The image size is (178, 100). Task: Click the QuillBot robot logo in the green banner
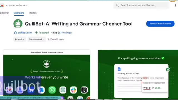click(46, 64)
